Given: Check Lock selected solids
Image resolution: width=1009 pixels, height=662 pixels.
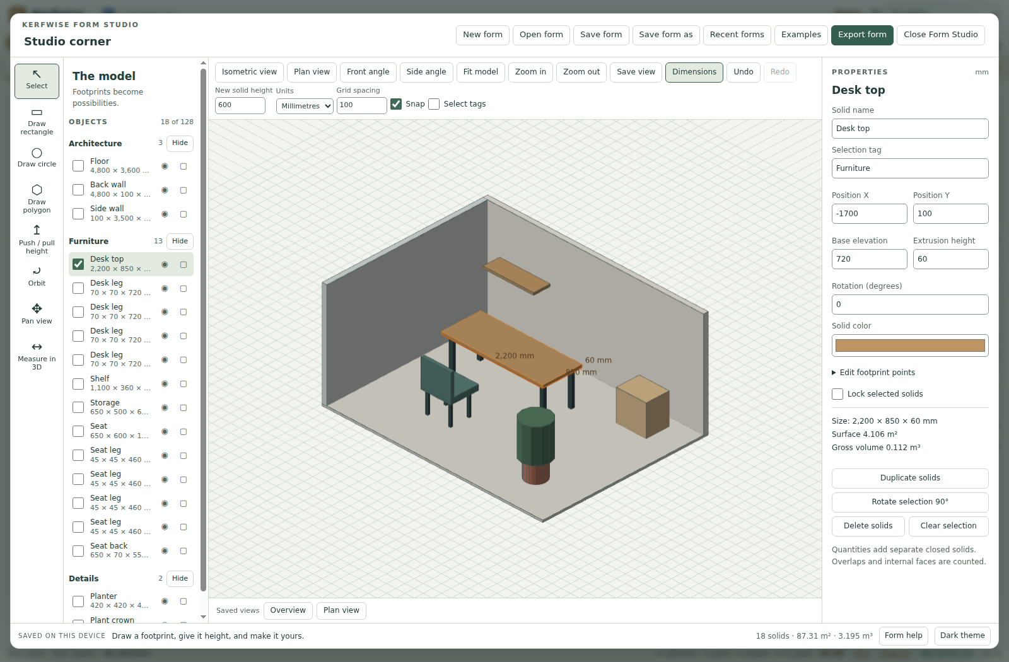Looking at the screenshot, I should tap(837, 394).
